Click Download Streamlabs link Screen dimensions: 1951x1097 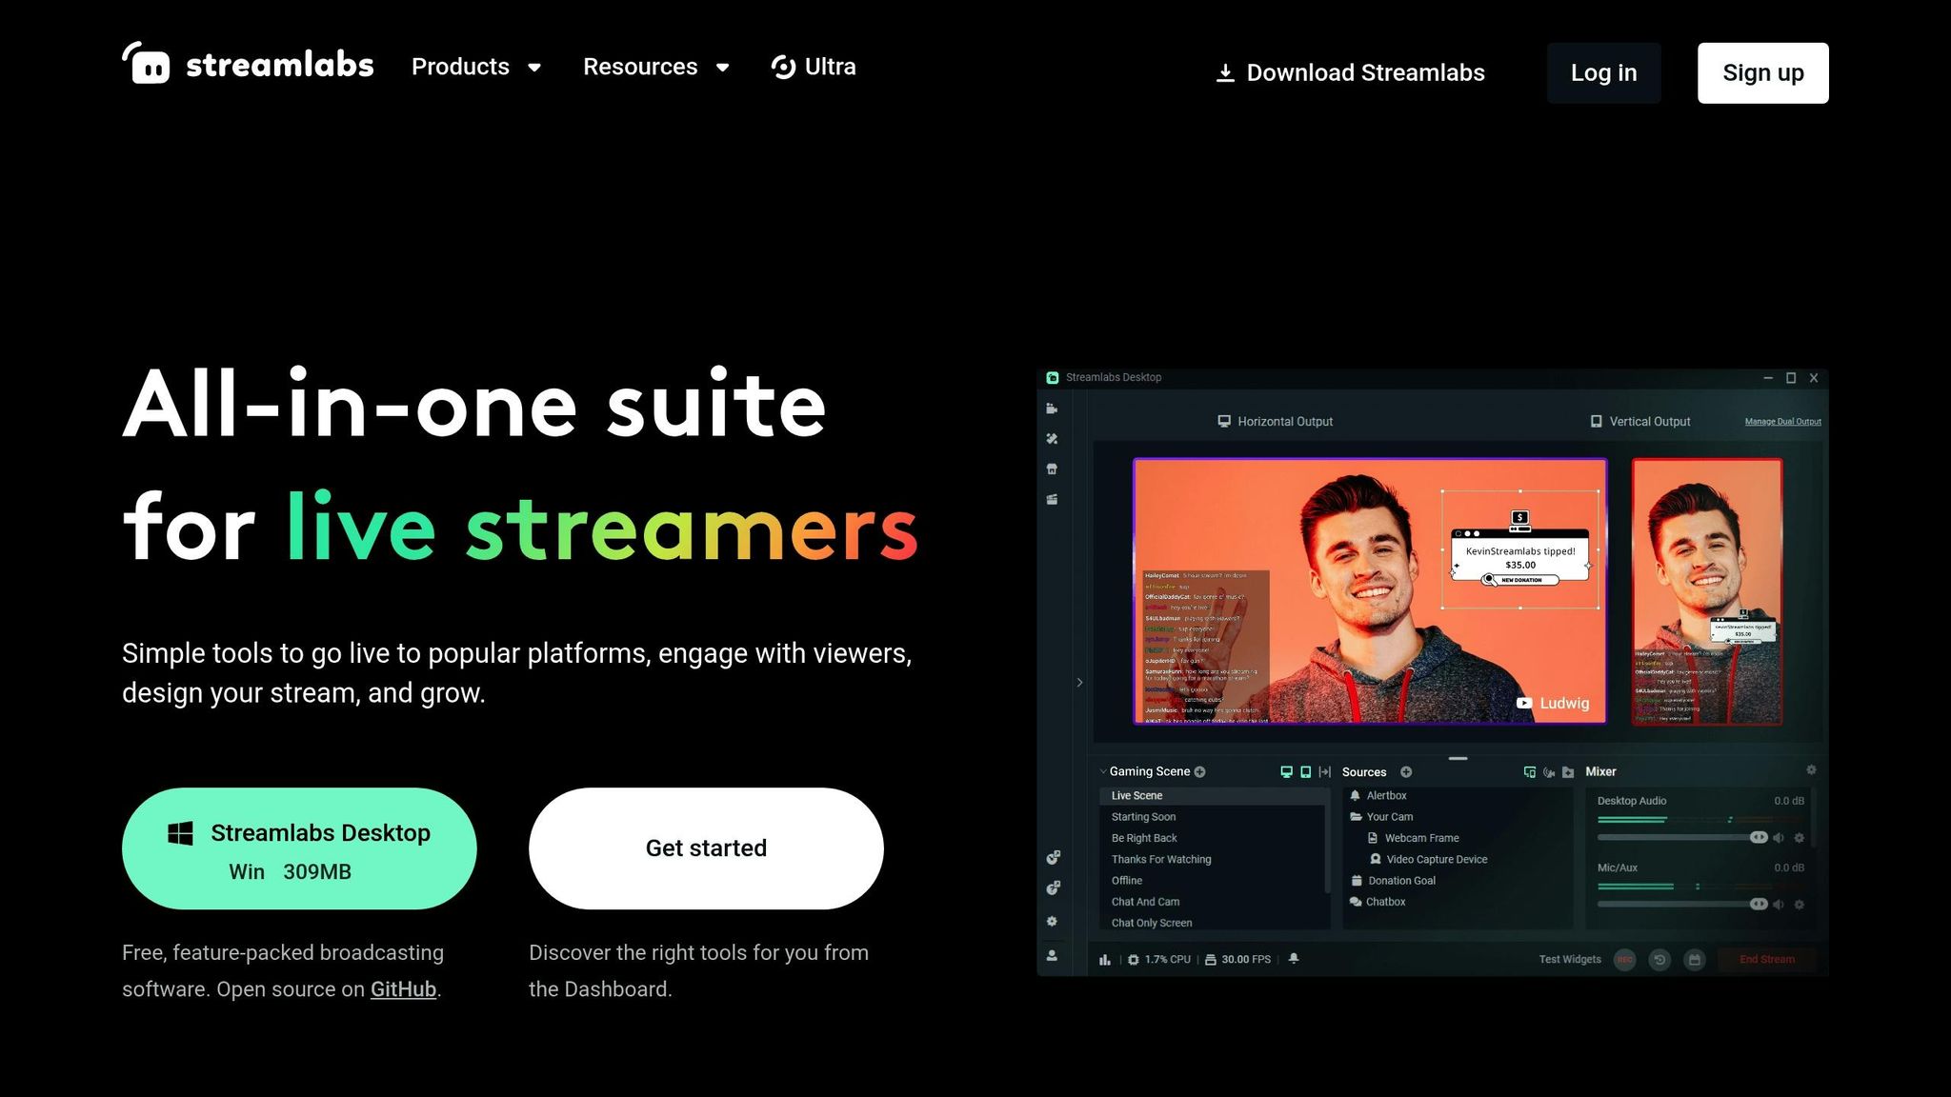[1350, 72]
